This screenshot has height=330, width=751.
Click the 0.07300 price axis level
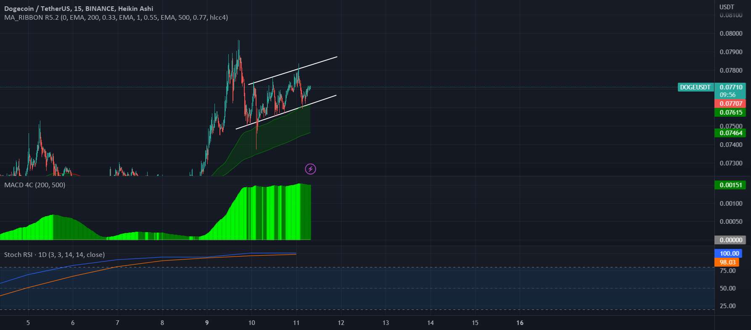tap(731, 163)
